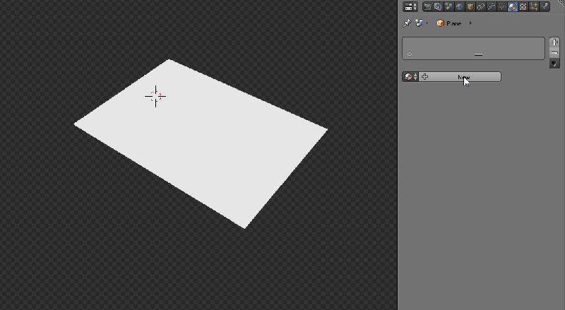The width and height of the screenshot is (565, 310).
Task: Switch to the Object Constraints tab
Action: (481, 6)
